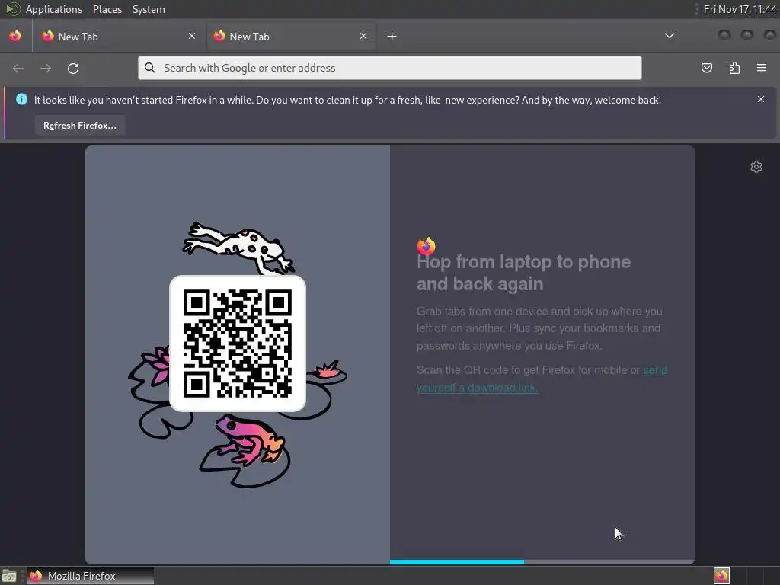Viewport: 780px width, 585px height.
Task: Click the distro logo in top panel
Action: tap(12, 9)
